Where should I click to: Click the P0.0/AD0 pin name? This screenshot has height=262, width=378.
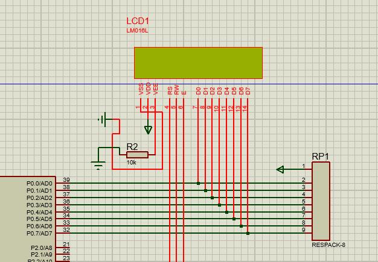click(39, 184)
